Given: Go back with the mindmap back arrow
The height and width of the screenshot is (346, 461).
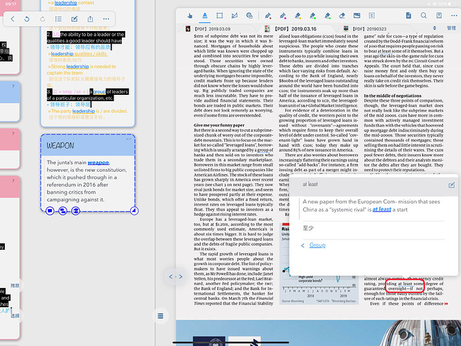Looking at the screenshot, I should point(12,19).
